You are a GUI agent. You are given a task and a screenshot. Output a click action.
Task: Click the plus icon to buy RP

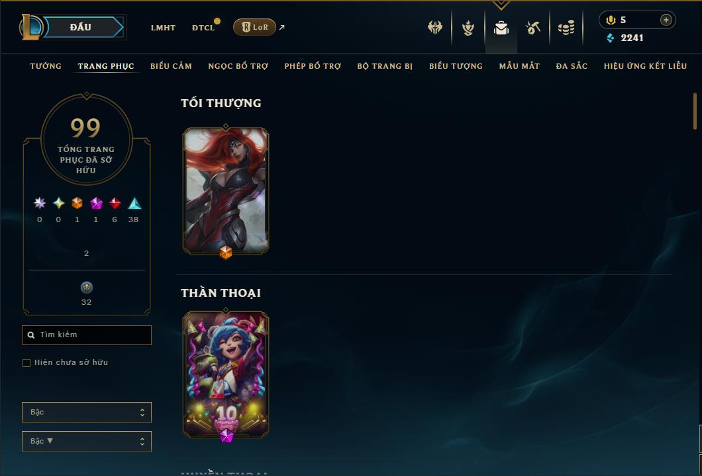point(666,20)
